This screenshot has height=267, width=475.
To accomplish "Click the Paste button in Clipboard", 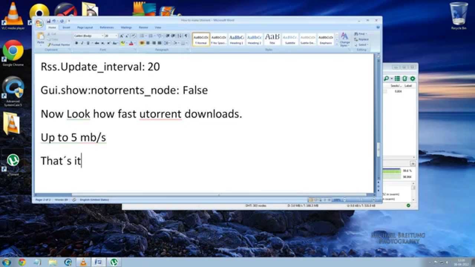I will point(41,39).
